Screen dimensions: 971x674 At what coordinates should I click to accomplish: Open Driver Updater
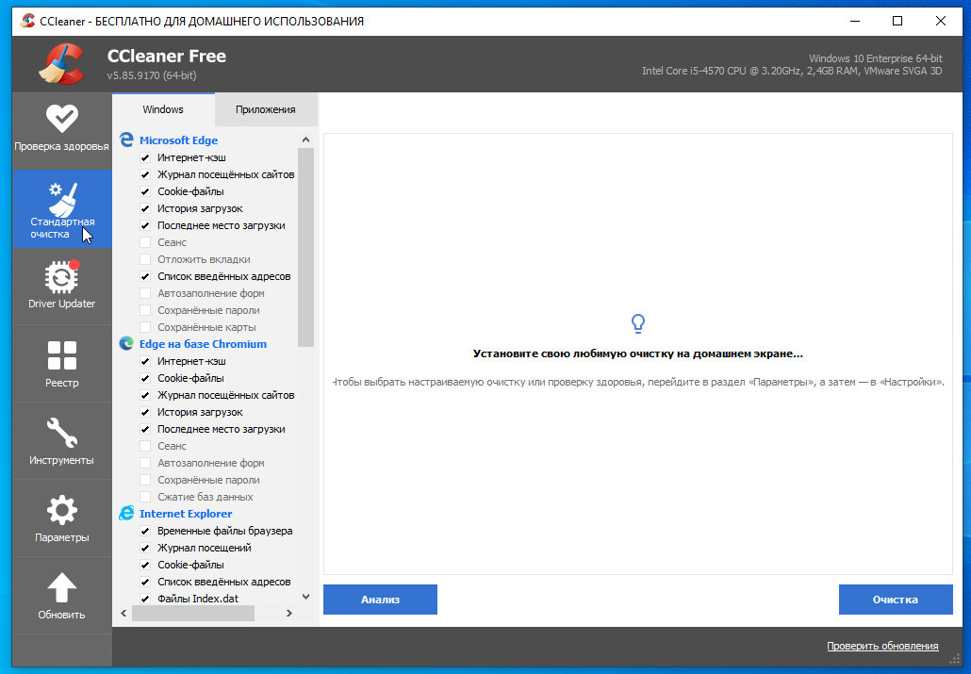tap(62, 285)
